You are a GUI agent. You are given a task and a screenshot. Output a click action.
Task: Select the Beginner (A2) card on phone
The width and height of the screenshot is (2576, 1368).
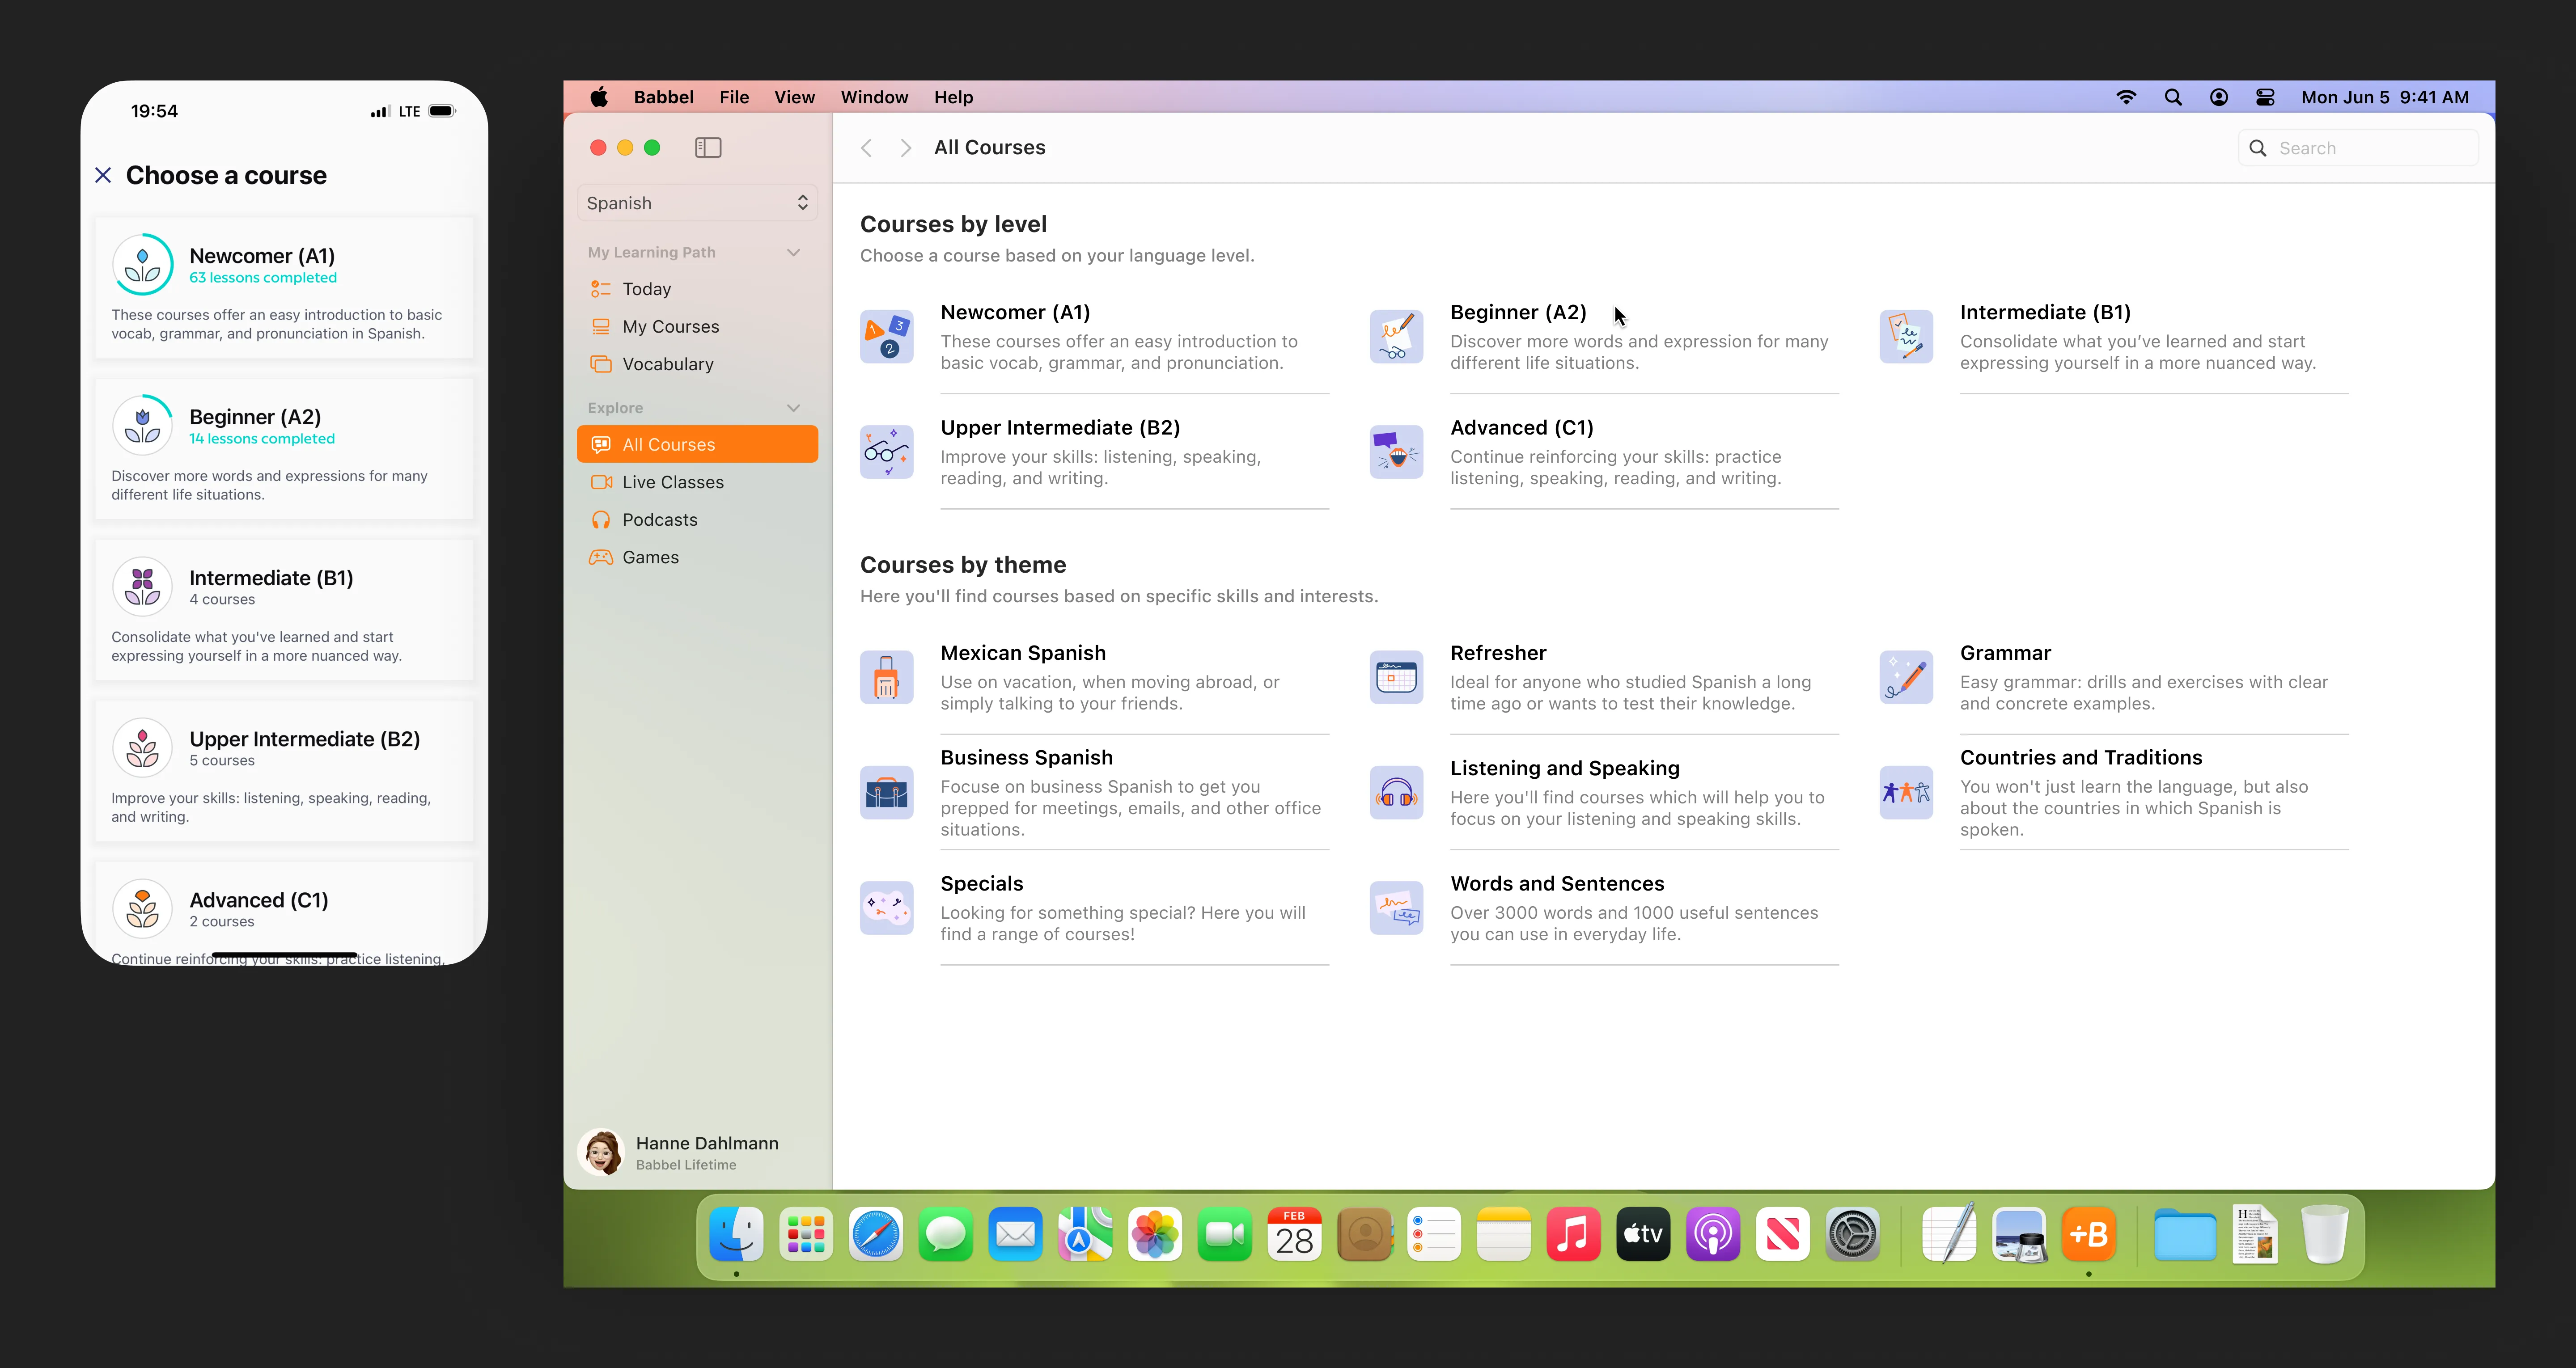(284, 449)
